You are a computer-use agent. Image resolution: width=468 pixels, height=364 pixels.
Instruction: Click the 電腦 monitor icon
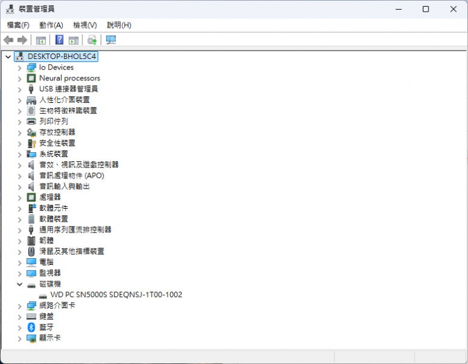(x=31, y=262)
